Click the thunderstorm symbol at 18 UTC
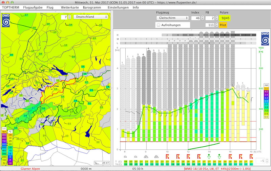 point(251,156)
